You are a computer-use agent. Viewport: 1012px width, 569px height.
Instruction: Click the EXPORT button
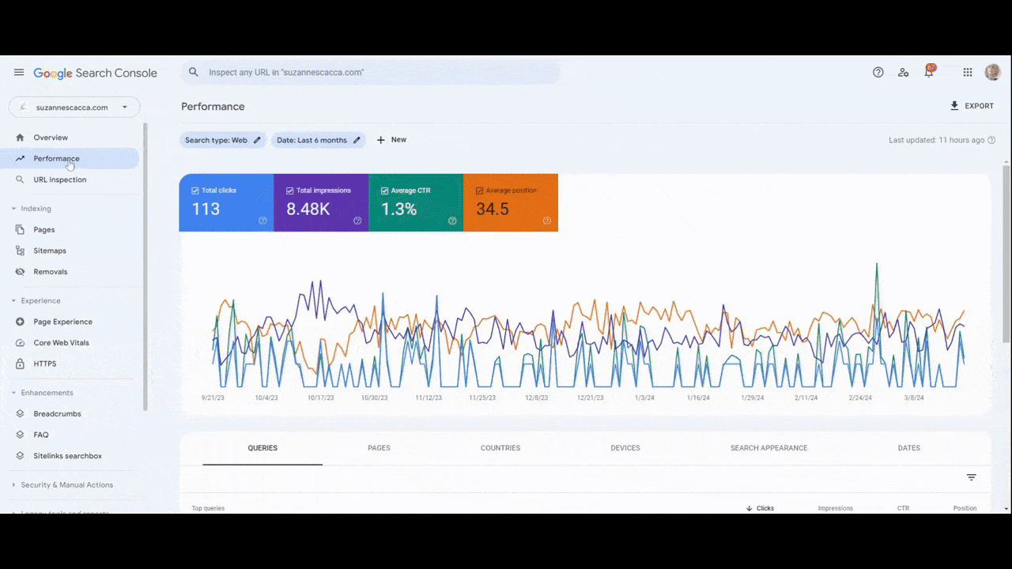coord(972,106)
